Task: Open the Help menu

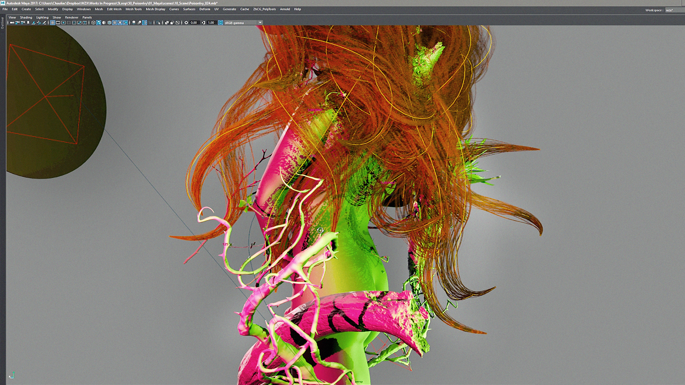Action: [x=298, y=9]
